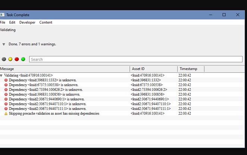Click warning icon on Skipping precache validation row

(6, 114)
